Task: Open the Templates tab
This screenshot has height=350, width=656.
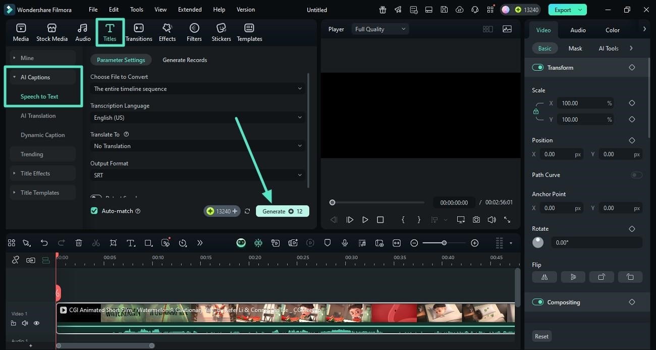Action: pos(249,32)
